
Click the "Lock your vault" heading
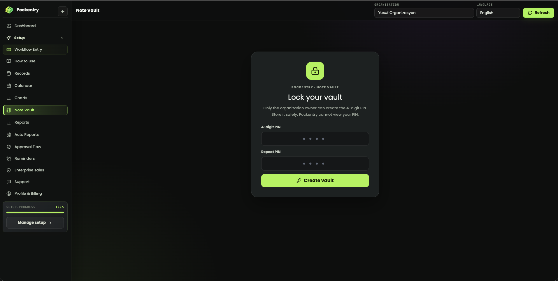(x=315, y=97)
